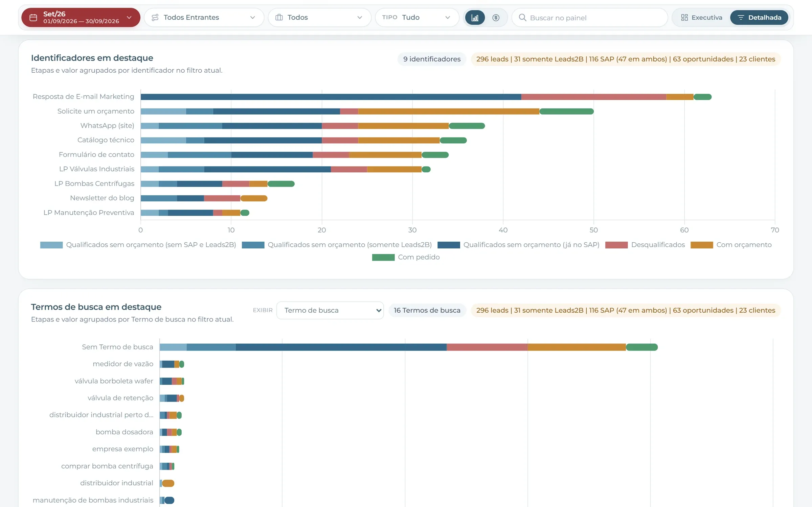Toggle the Desqualificados legend item
The height and width of the screenshot is (507, 812).
[645, 245]
